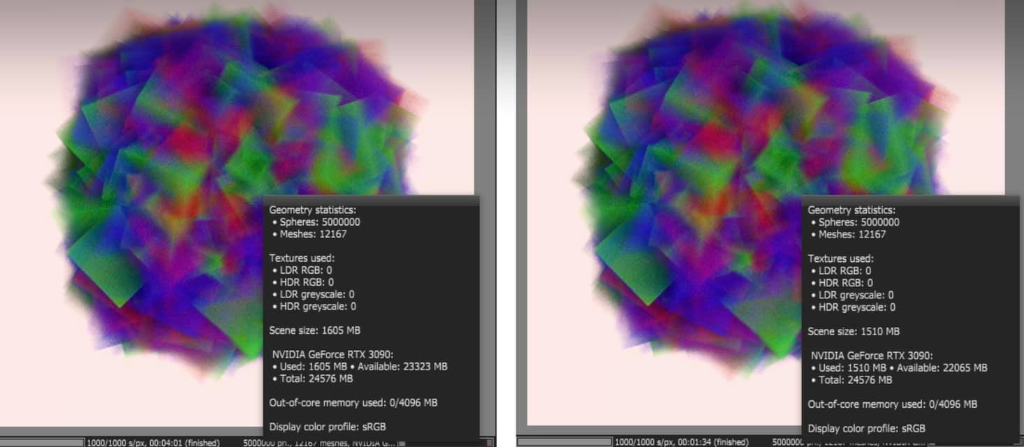Image resolution: width=1024 pixels, height=447 pixels.
Task: Click 'Out-of-core memory used: 0/4096 MB' in the 1605 MB panel
Action: pos(353,402)
